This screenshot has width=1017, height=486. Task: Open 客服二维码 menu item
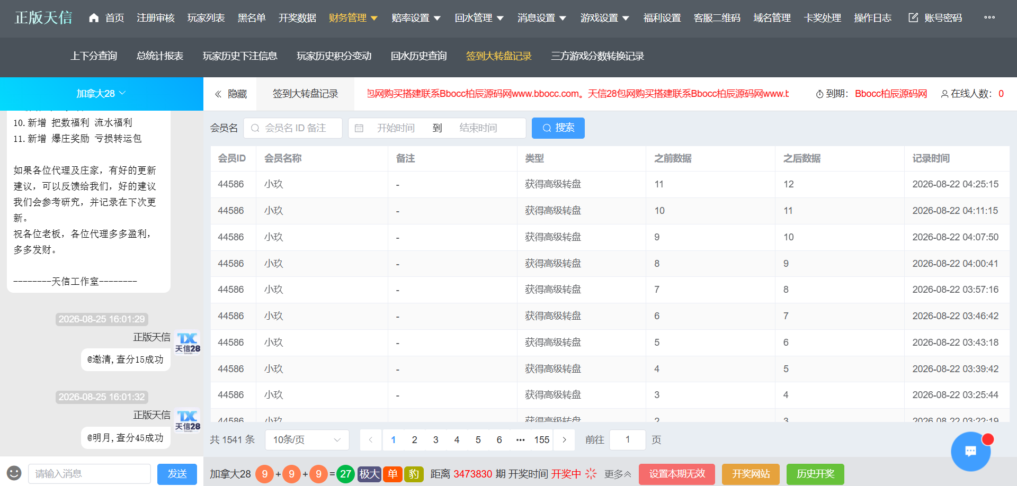[x=717, y=18]
